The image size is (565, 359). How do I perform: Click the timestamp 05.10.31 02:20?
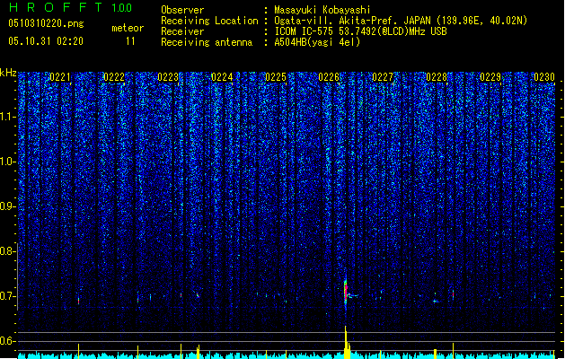click(46, 41)
